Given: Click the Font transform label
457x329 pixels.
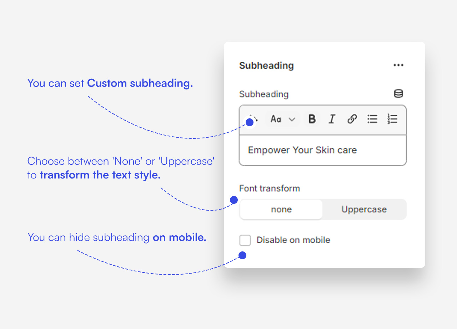Looking at the screenshot, I should click(x=270, y=188).
